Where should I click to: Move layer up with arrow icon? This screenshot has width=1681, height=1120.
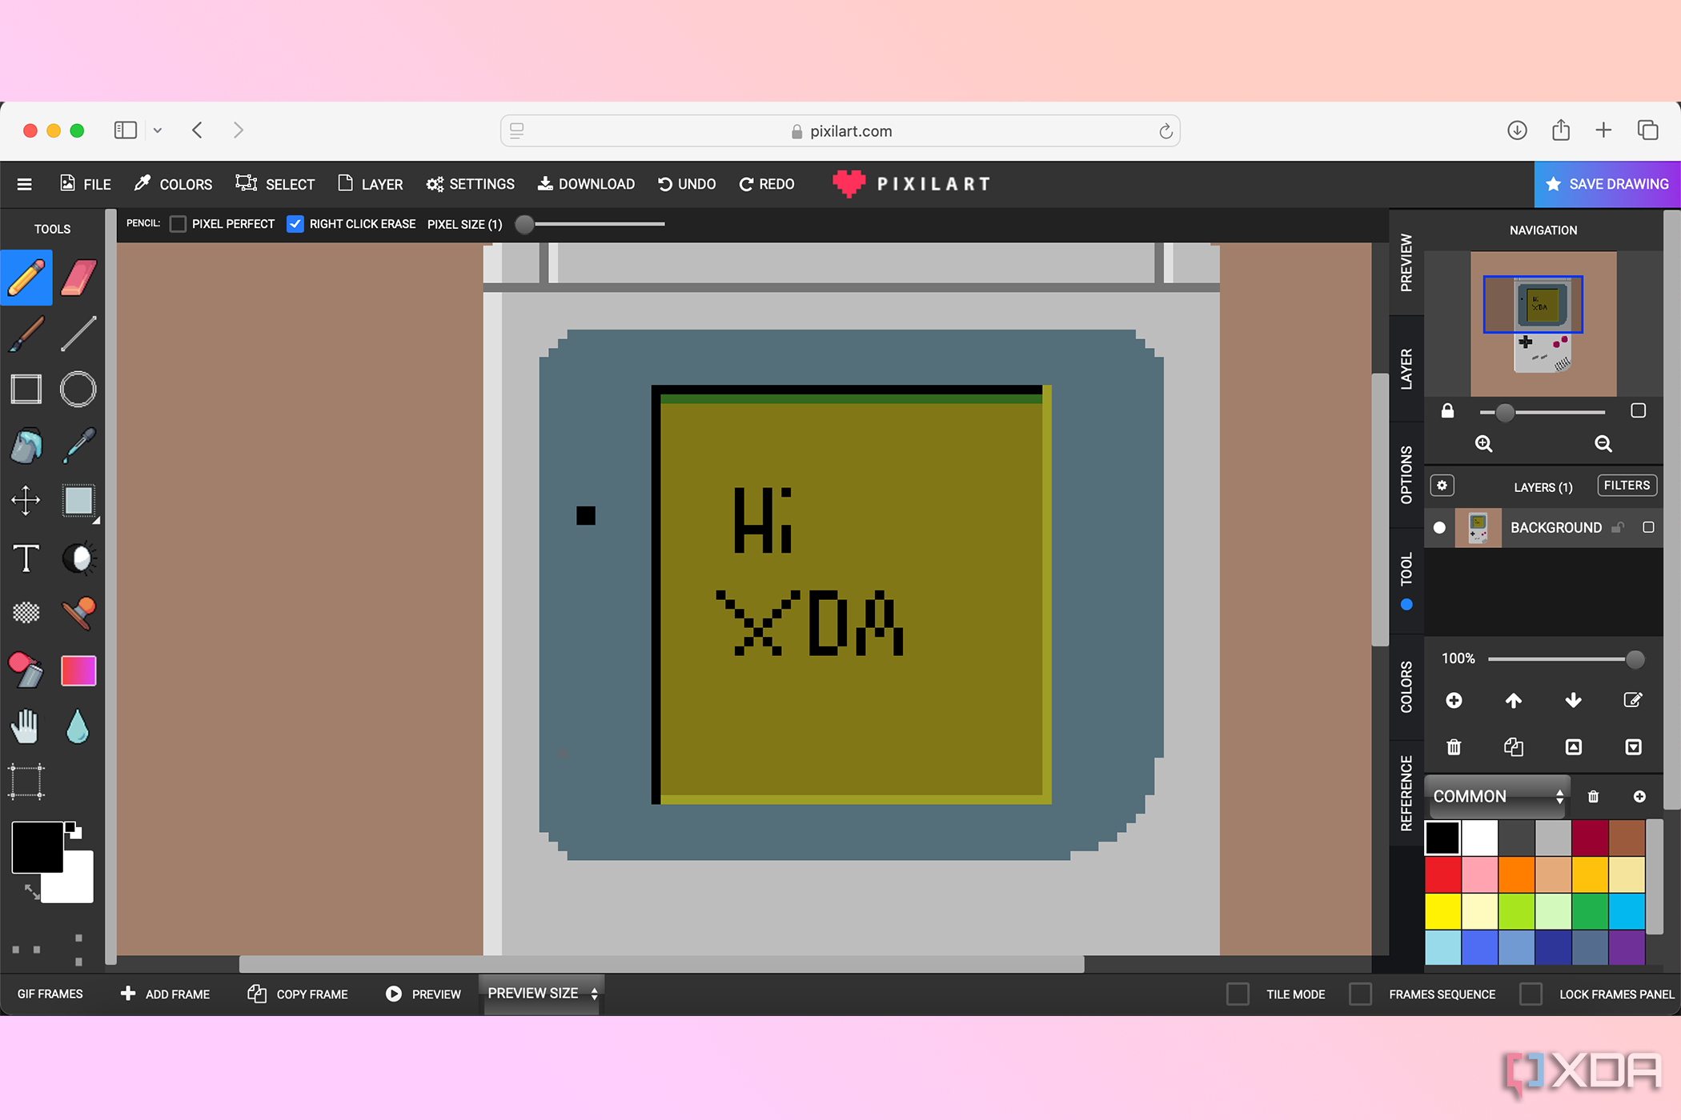1514,701
